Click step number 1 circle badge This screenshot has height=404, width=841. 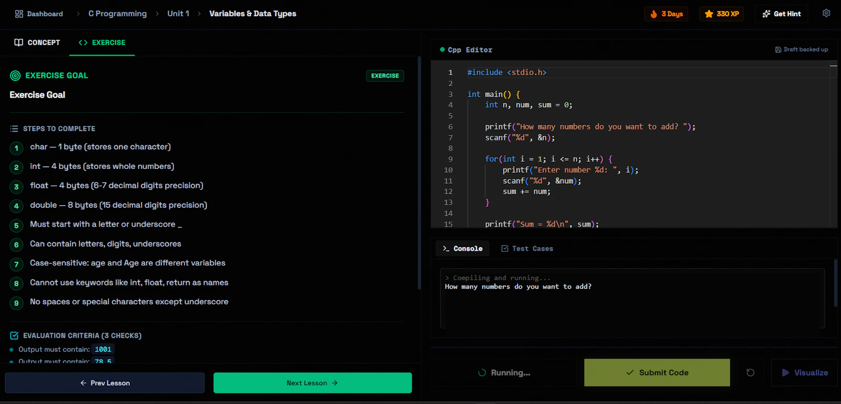coord(16,148)
